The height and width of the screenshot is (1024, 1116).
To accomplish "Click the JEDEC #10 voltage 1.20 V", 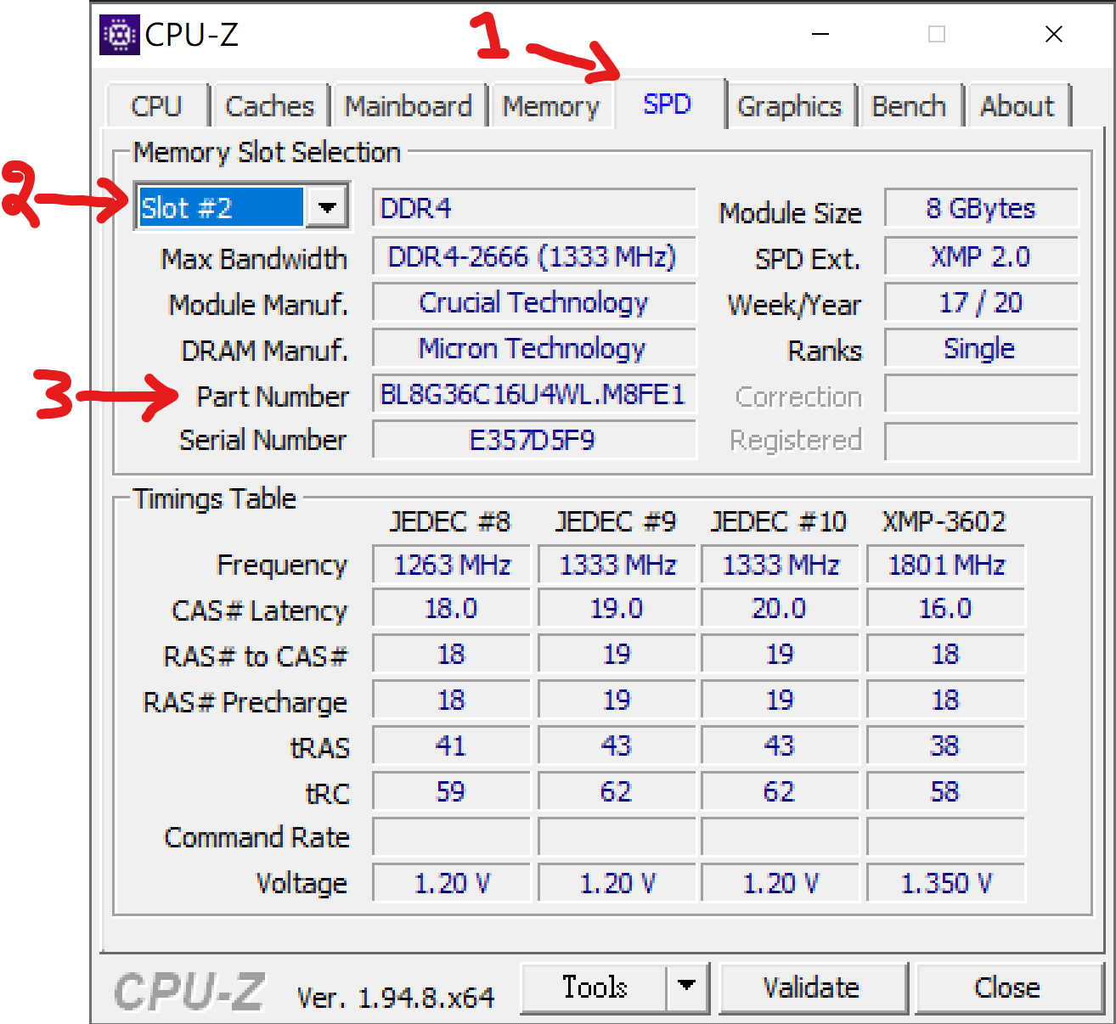I will [781, 884].
